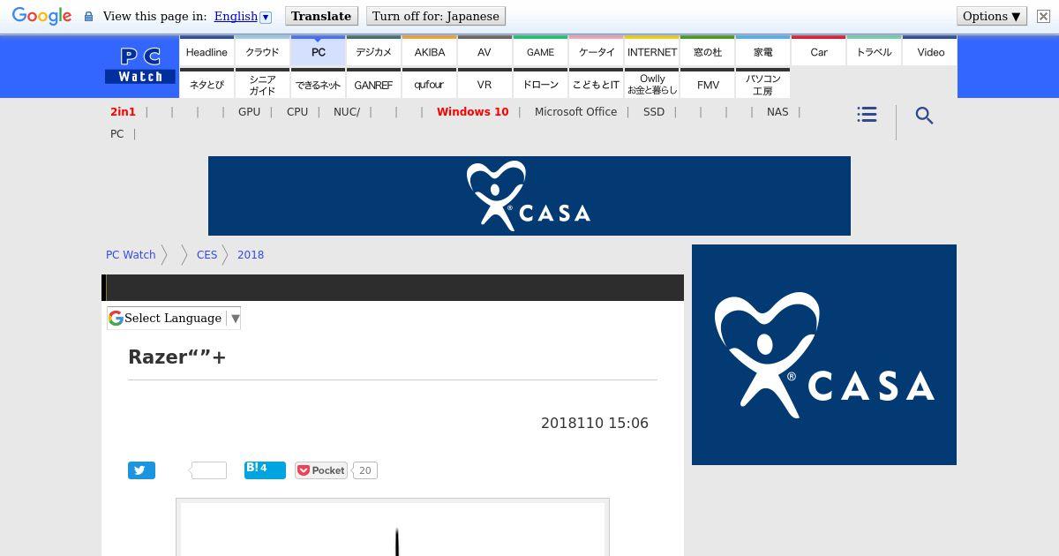Open the VR tab

484,84
